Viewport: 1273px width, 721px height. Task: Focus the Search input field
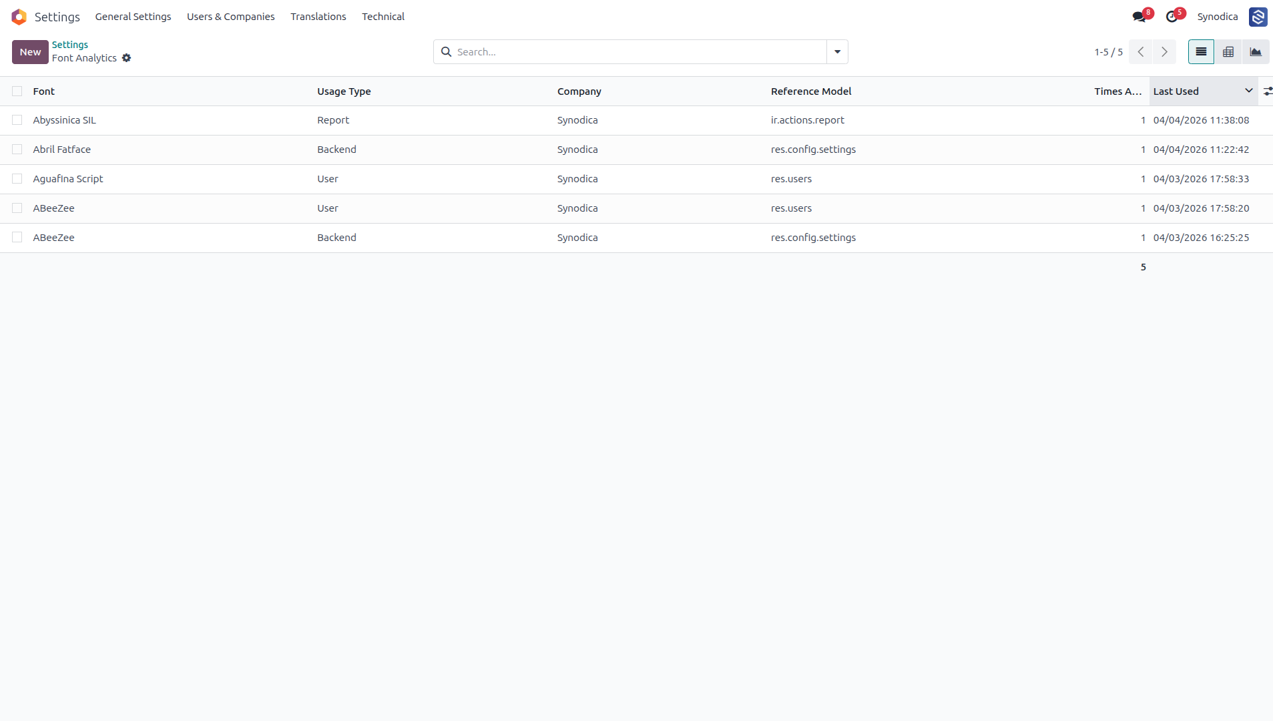pyautogui.click(x=639, y=52)
